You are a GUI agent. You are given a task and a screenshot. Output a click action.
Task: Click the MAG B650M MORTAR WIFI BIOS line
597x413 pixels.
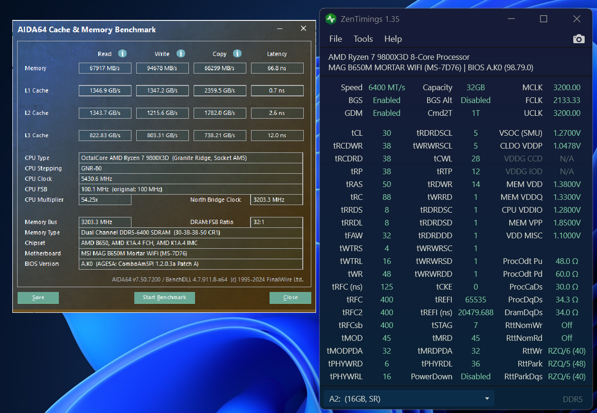[x=431, y=67]
